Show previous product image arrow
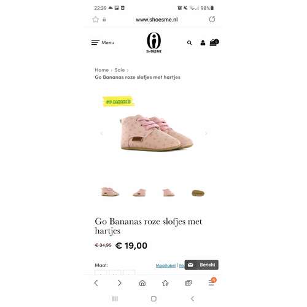 click(x=101, y=133)
